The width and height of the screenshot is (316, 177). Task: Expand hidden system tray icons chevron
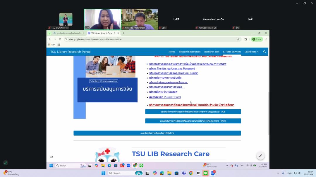[278, 173]
